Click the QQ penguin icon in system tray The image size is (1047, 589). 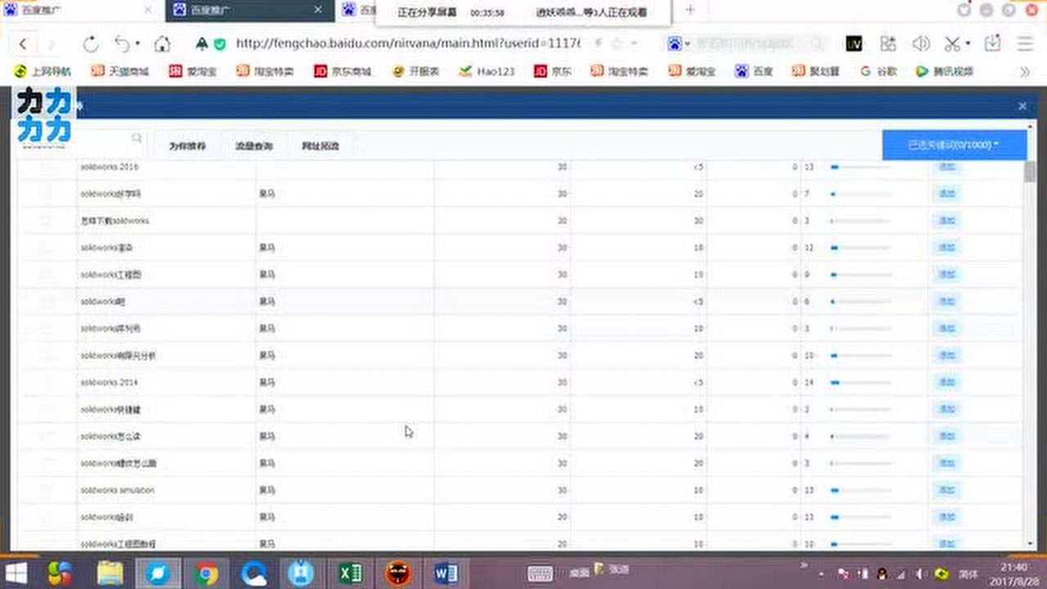883,573
